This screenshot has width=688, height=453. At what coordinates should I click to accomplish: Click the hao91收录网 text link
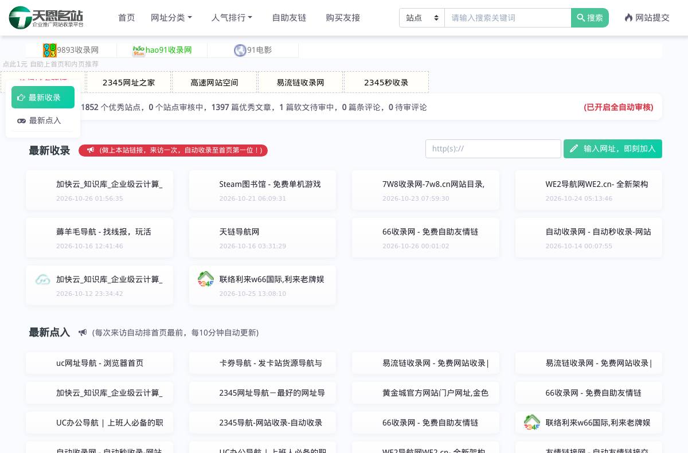click(x=169, y=50)
